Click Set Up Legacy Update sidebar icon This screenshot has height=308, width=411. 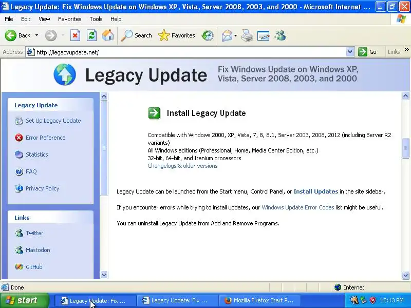(x=19, y=121)
